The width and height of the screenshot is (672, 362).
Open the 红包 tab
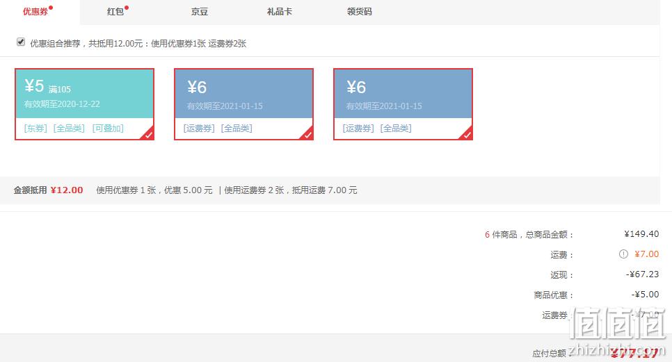(x=115, y=12)
